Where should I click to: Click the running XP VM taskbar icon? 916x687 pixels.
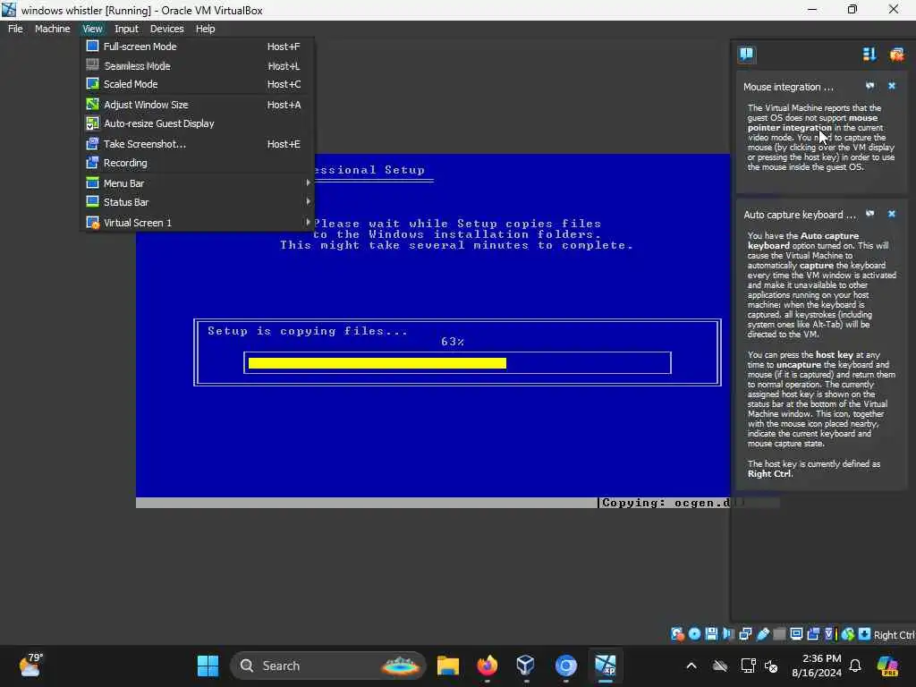[606, 666]
